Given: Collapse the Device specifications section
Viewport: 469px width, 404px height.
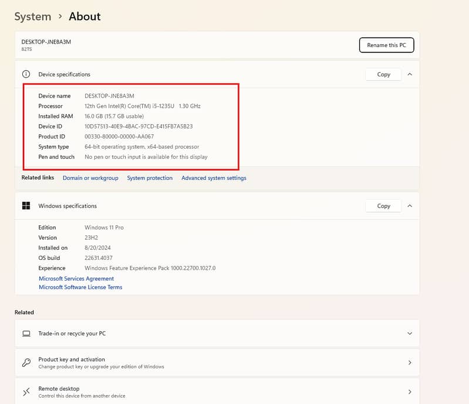Looking at the screenshot, I should point(409,75).
